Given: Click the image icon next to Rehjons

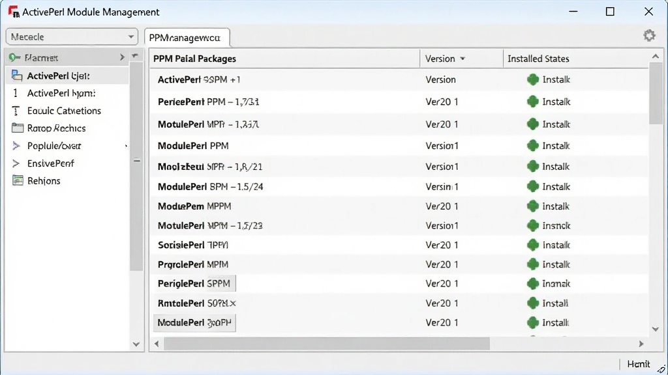Looking at the screenshot, I should click(x=18, y=180).
